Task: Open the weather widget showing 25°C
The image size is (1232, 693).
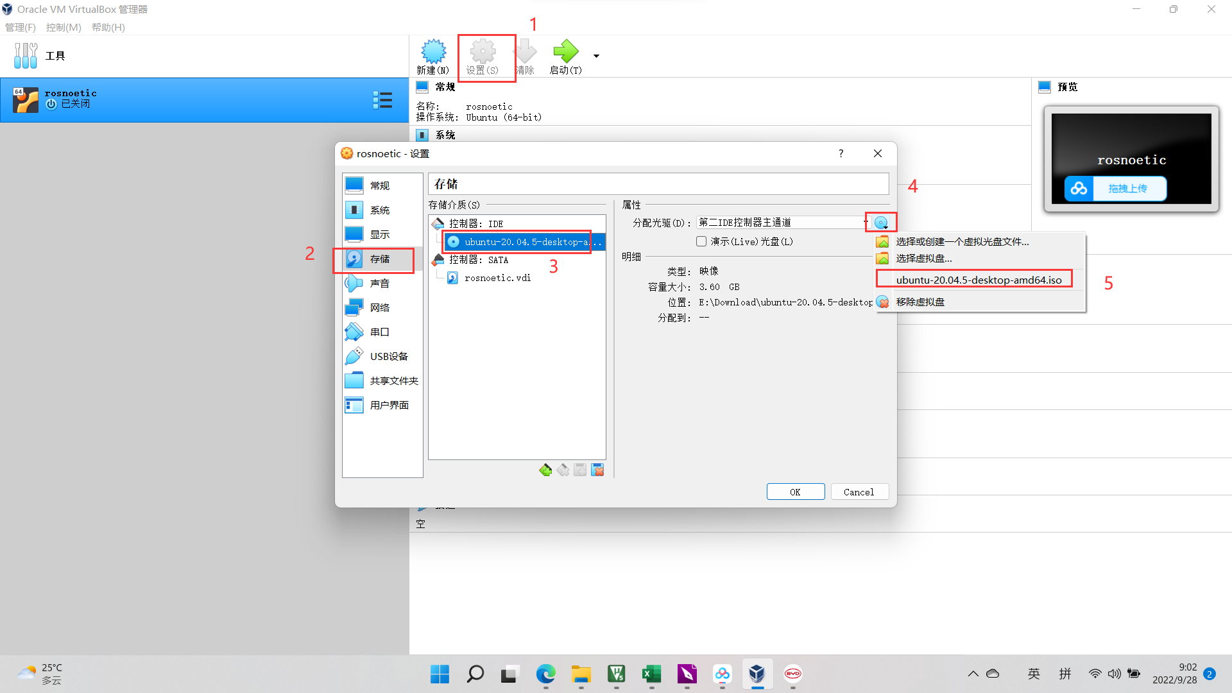Action: (40, 674)
